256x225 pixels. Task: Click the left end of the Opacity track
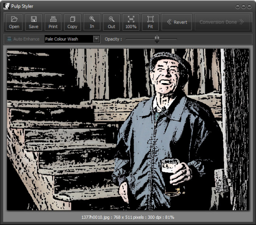coord(127,39)
